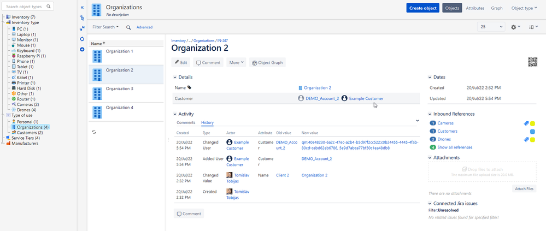Click the Advanced search link
The height and width of the screenshot is (231, 546).
tap(144, 27)
